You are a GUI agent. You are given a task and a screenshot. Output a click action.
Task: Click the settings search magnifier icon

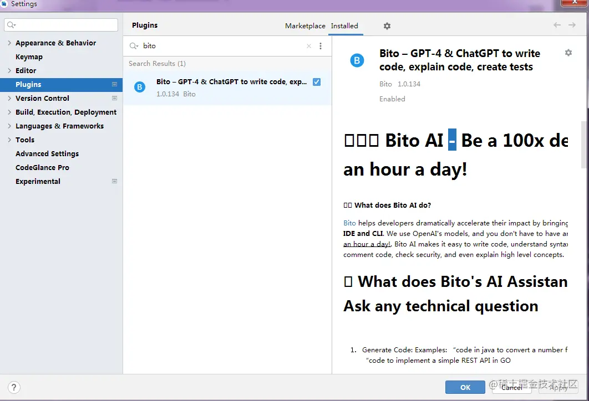11,25
